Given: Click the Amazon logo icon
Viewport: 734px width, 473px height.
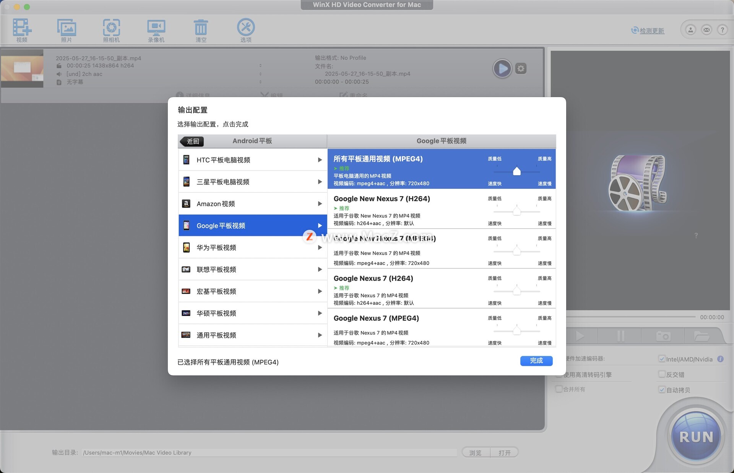Looking at the screenshot, I should 186,203.
